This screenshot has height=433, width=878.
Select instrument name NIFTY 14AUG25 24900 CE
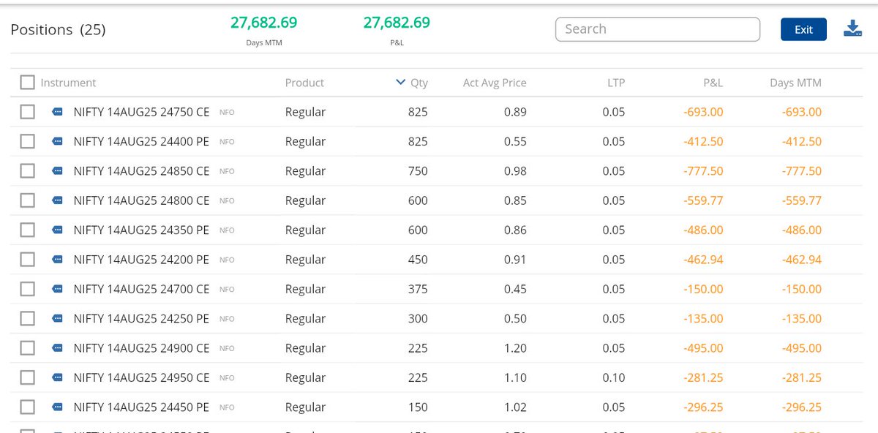point(141,348)
